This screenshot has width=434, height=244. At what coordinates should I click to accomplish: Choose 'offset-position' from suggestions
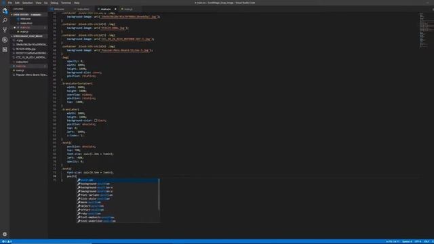[117, 210]
